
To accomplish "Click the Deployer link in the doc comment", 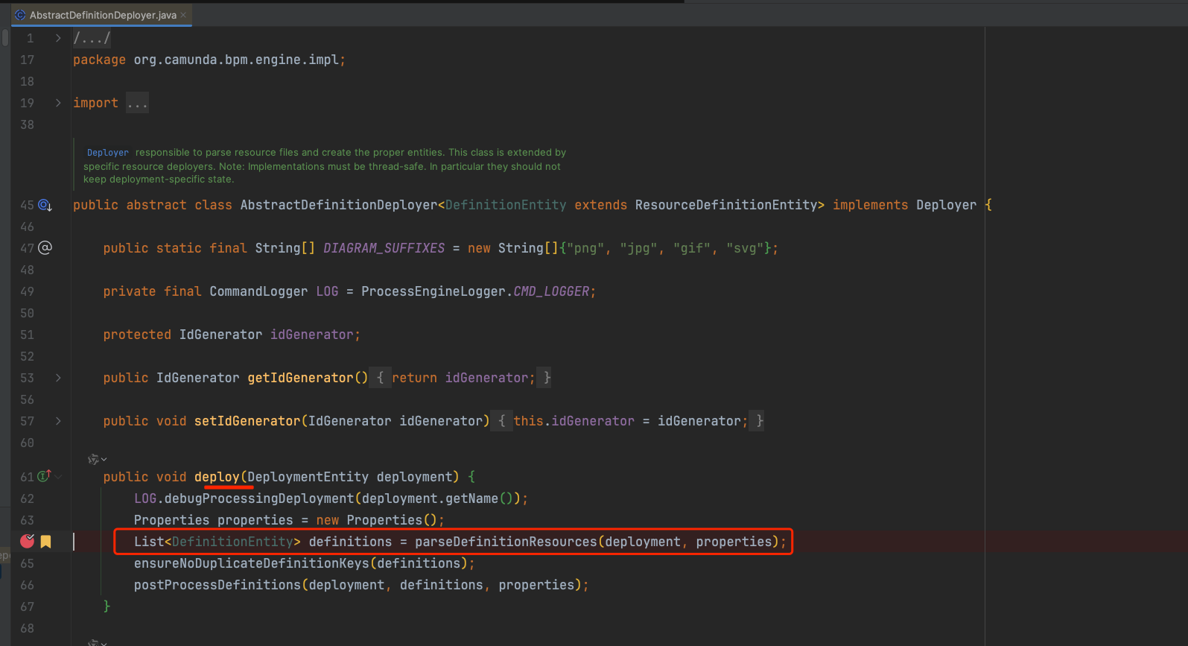I will click(x=107, y=153).
